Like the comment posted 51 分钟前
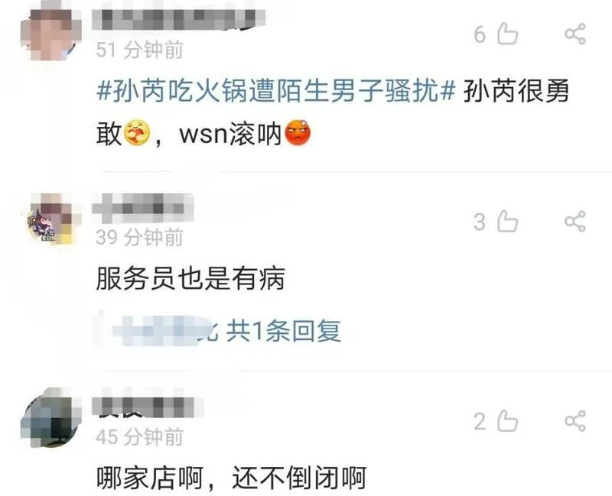Viewport: 612px width, 496px height. [508, 34]
